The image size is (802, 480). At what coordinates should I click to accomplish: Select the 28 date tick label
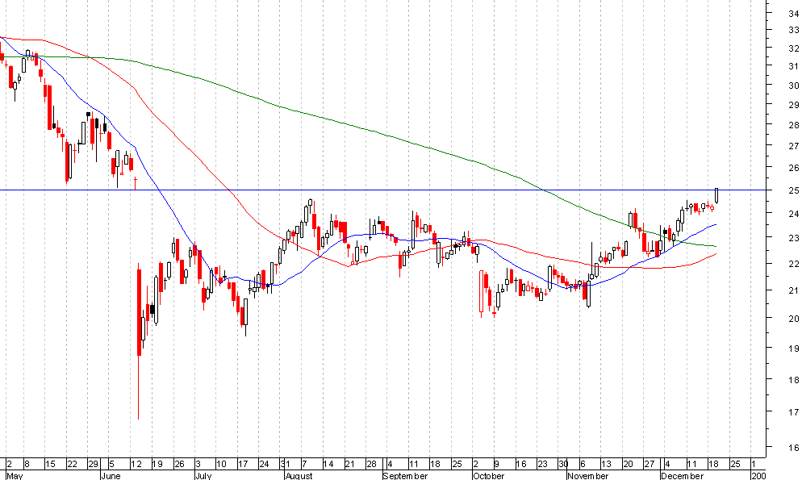(371, 464)
